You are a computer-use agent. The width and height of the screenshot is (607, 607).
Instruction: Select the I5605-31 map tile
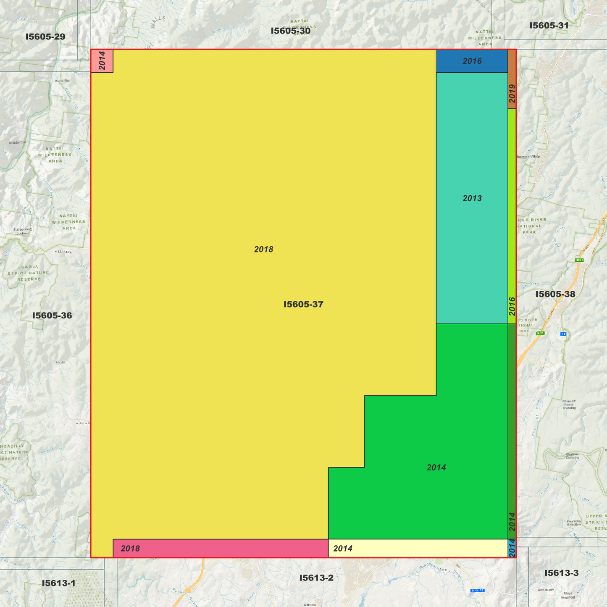[x=548, y=26]
